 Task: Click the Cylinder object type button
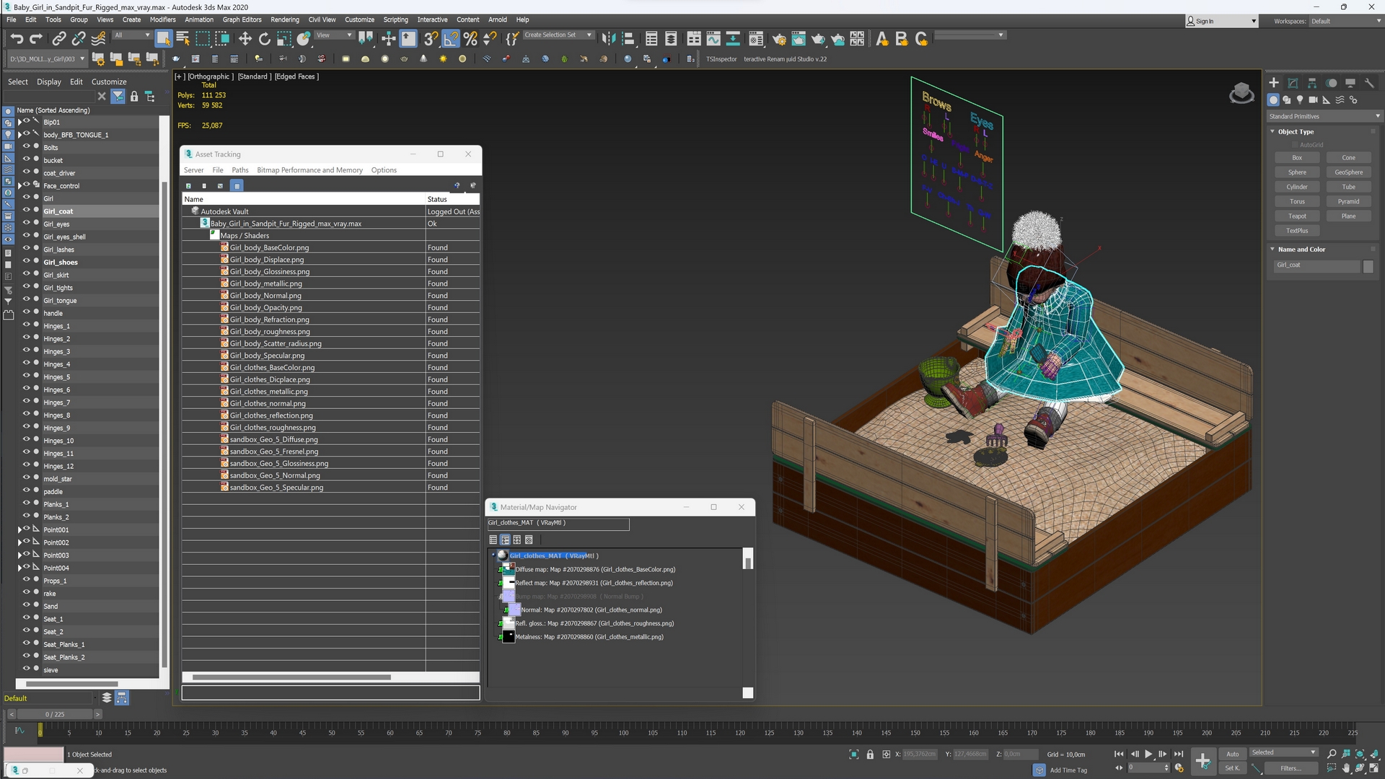coord(1297,187)
